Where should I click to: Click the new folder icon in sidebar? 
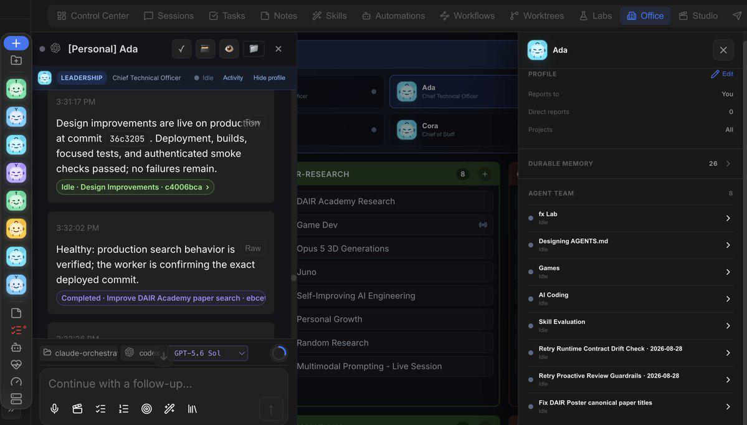16,60
